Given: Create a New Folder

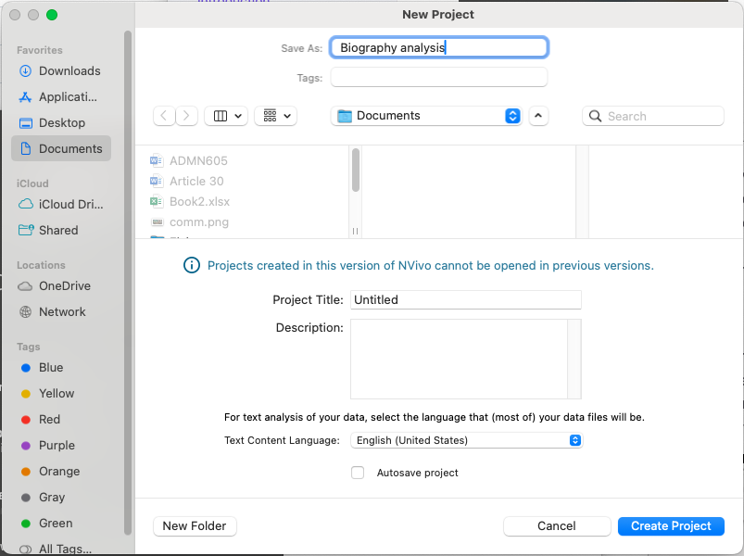Looking at the screenshot, I should coord(195,525).
